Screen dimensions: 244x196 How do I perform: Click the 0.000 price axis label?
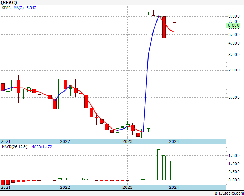(x=234, y=97)
